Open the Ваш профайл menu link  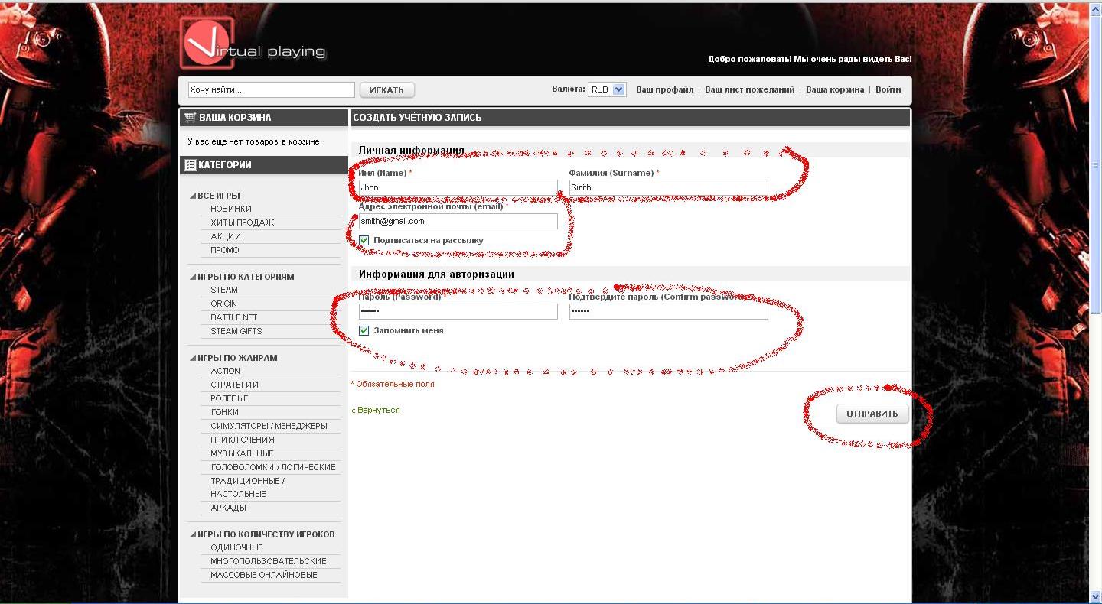click(x=664, y=89)
